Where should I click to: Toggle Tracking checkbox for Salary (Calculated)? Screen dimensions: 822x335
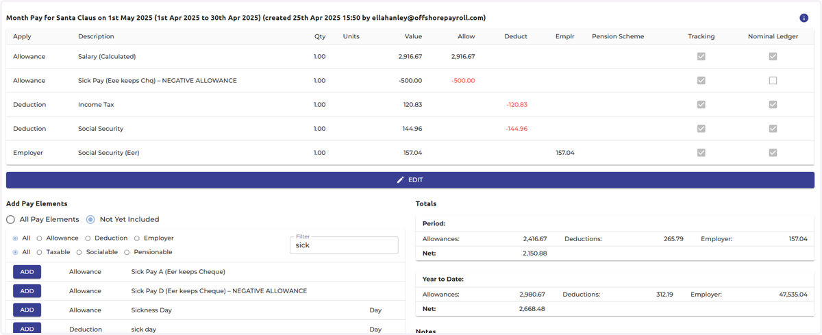[701, 57]
